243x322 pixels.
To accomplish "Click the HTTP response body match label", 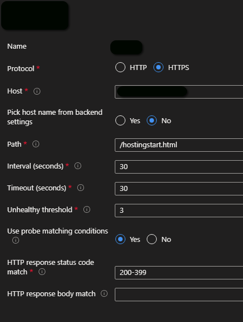I will click(x=52, y=293).
